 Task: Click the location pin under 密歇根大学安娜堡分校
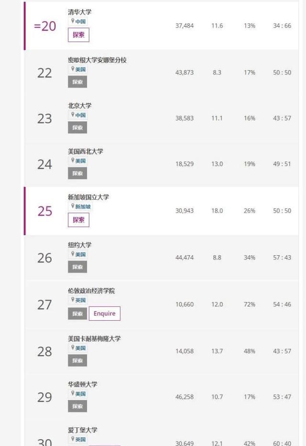(73, 69)
